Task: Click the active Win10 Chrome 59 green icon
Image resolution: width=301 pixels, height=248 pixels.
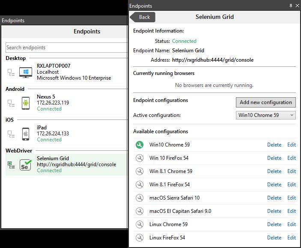Action: point(139,145)
